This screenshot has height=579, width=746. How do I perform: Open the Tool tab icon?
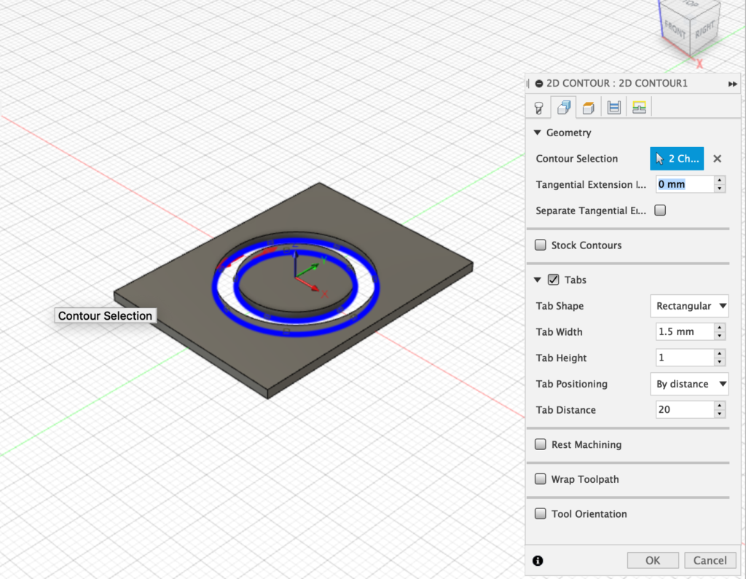(x=538, y=108)
